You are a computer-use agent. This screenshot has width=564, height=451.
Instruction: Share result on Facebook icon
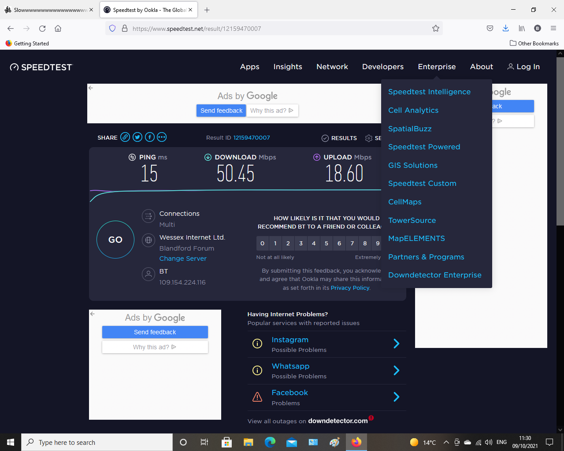(x=150, y=137)
